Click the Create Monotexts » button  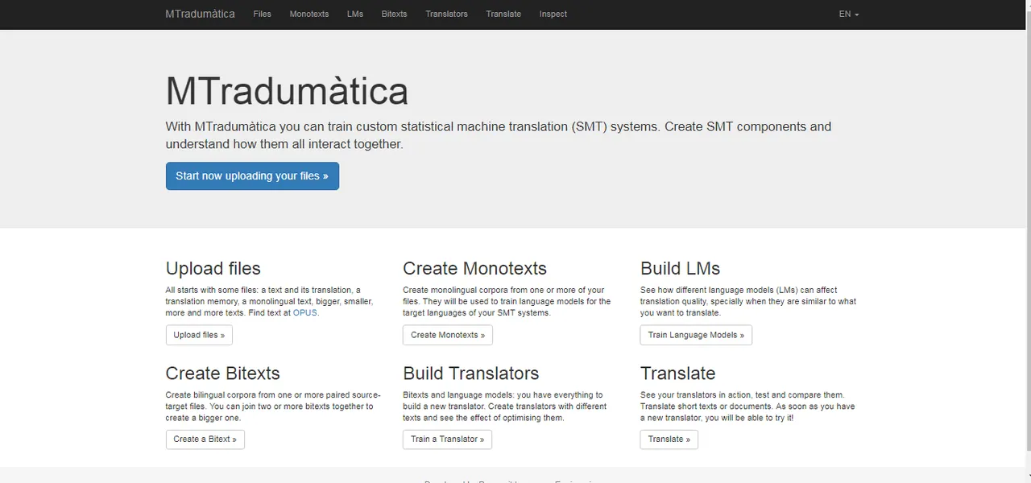click(x=448, y=335)
